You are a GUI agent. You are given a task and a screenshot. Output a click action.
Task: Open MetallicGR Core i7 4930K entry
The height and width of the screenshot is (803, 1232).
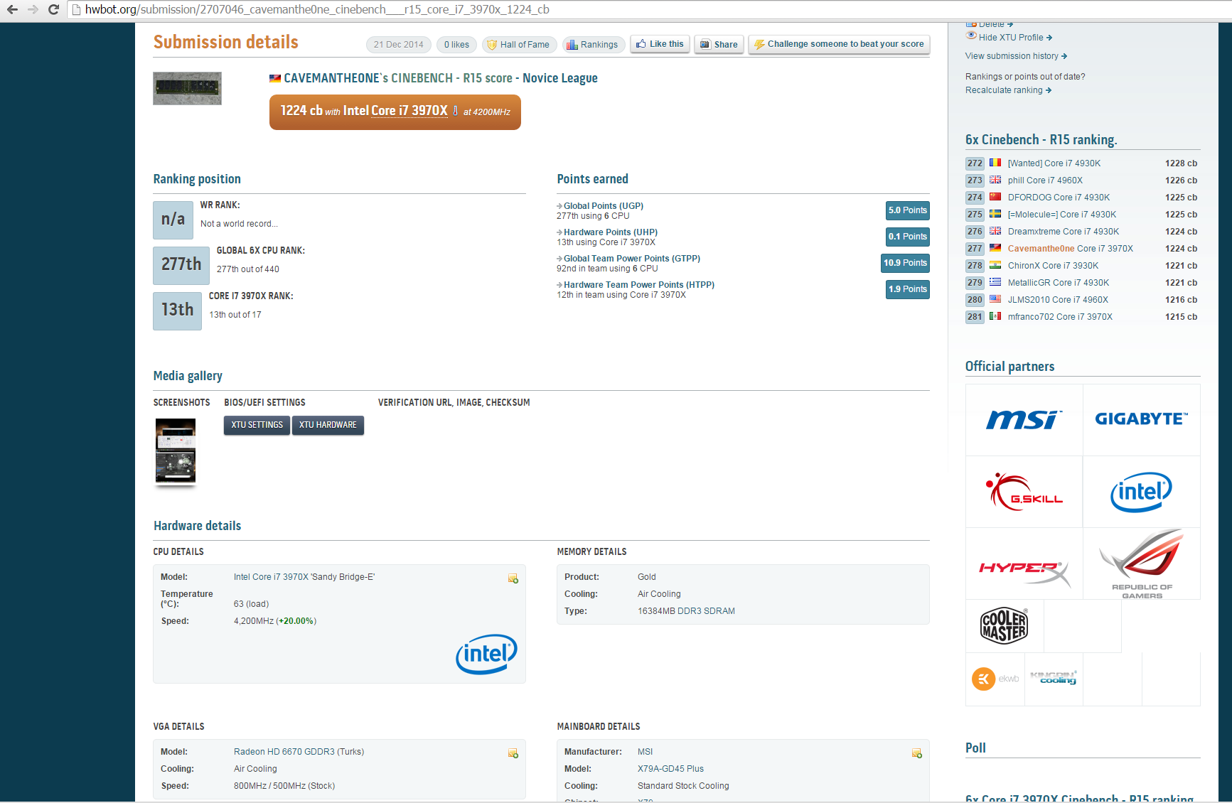click(x=1058, y=283)
